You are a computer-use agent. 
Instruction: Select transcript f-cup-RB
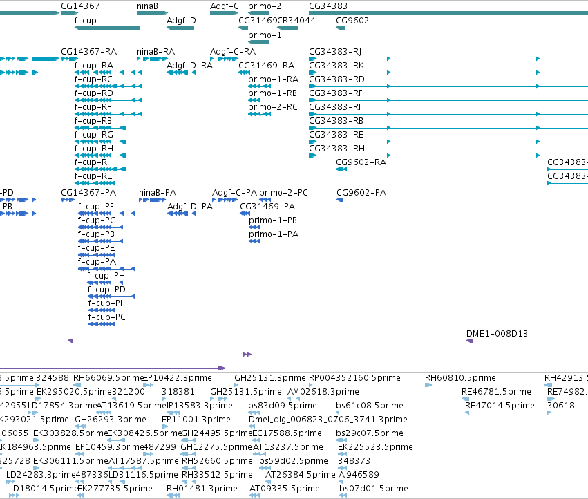click(93, 121)
